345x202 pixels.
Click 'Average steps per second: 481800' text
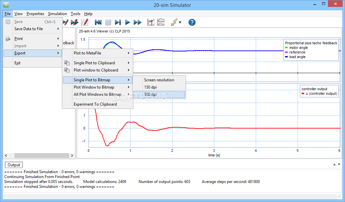click(x=231, y=182)
